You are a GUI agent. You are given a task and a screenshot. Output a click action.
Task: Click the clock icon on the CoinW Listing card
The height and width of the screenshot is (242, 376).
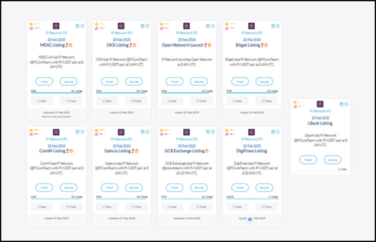82,132
